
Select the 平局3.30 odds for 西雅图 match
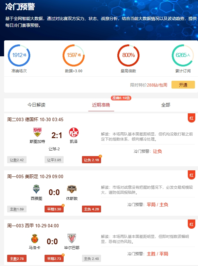point(54,209)
